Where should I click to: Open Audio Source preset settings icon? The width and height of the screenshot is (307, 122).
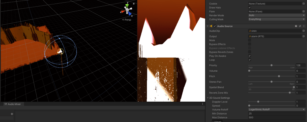tap(300, 26)
